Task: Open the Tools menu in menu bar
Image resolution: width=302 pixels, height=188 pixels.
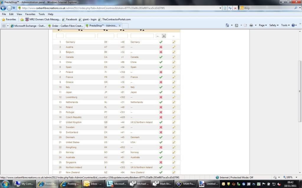Action: [42, 14]
